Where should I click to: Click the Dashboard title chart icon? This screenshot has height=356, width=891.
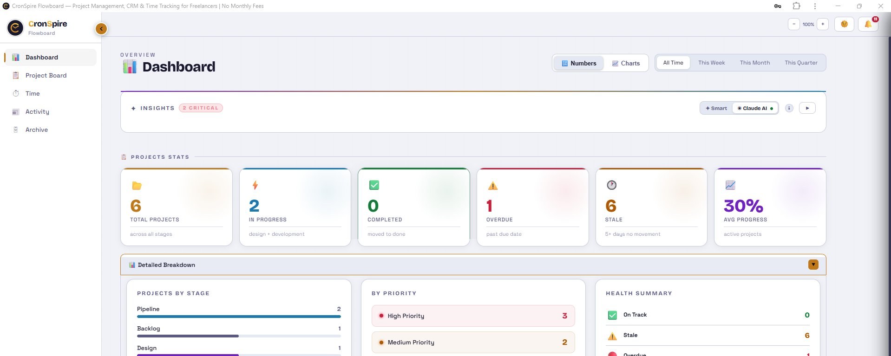[x=130, y=67]
